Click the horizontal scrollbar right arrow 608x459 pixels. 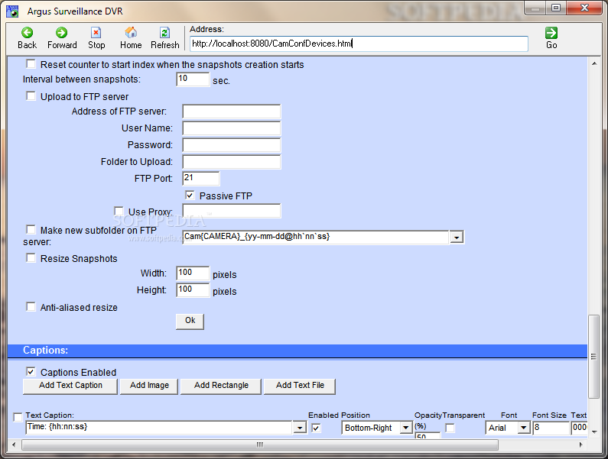tap(580, 444)
